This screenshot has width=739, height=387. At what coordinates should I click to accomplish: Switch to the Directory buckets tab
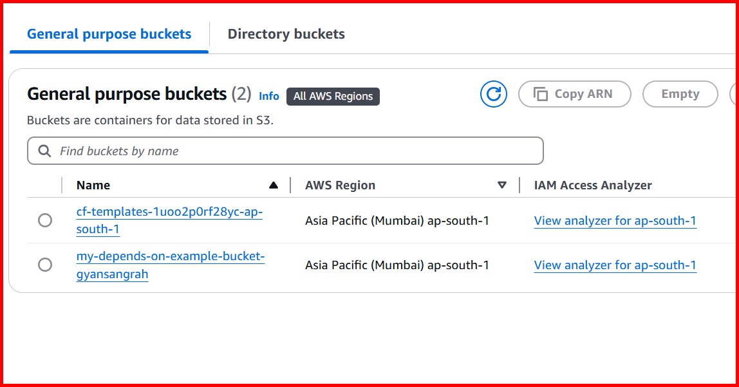(x=286, y=33)
